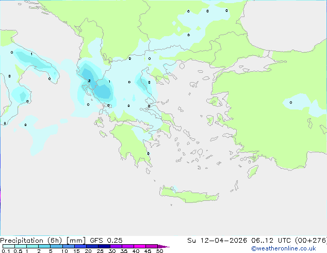Screen dimensions: 327x253
Task: Click the 'GFS 0.25' model label
Action: 106,241
